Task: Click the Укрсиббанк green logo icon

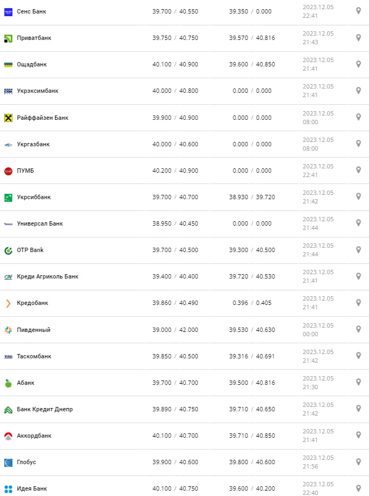Action: pyautogui.click(x=8, y=198)
